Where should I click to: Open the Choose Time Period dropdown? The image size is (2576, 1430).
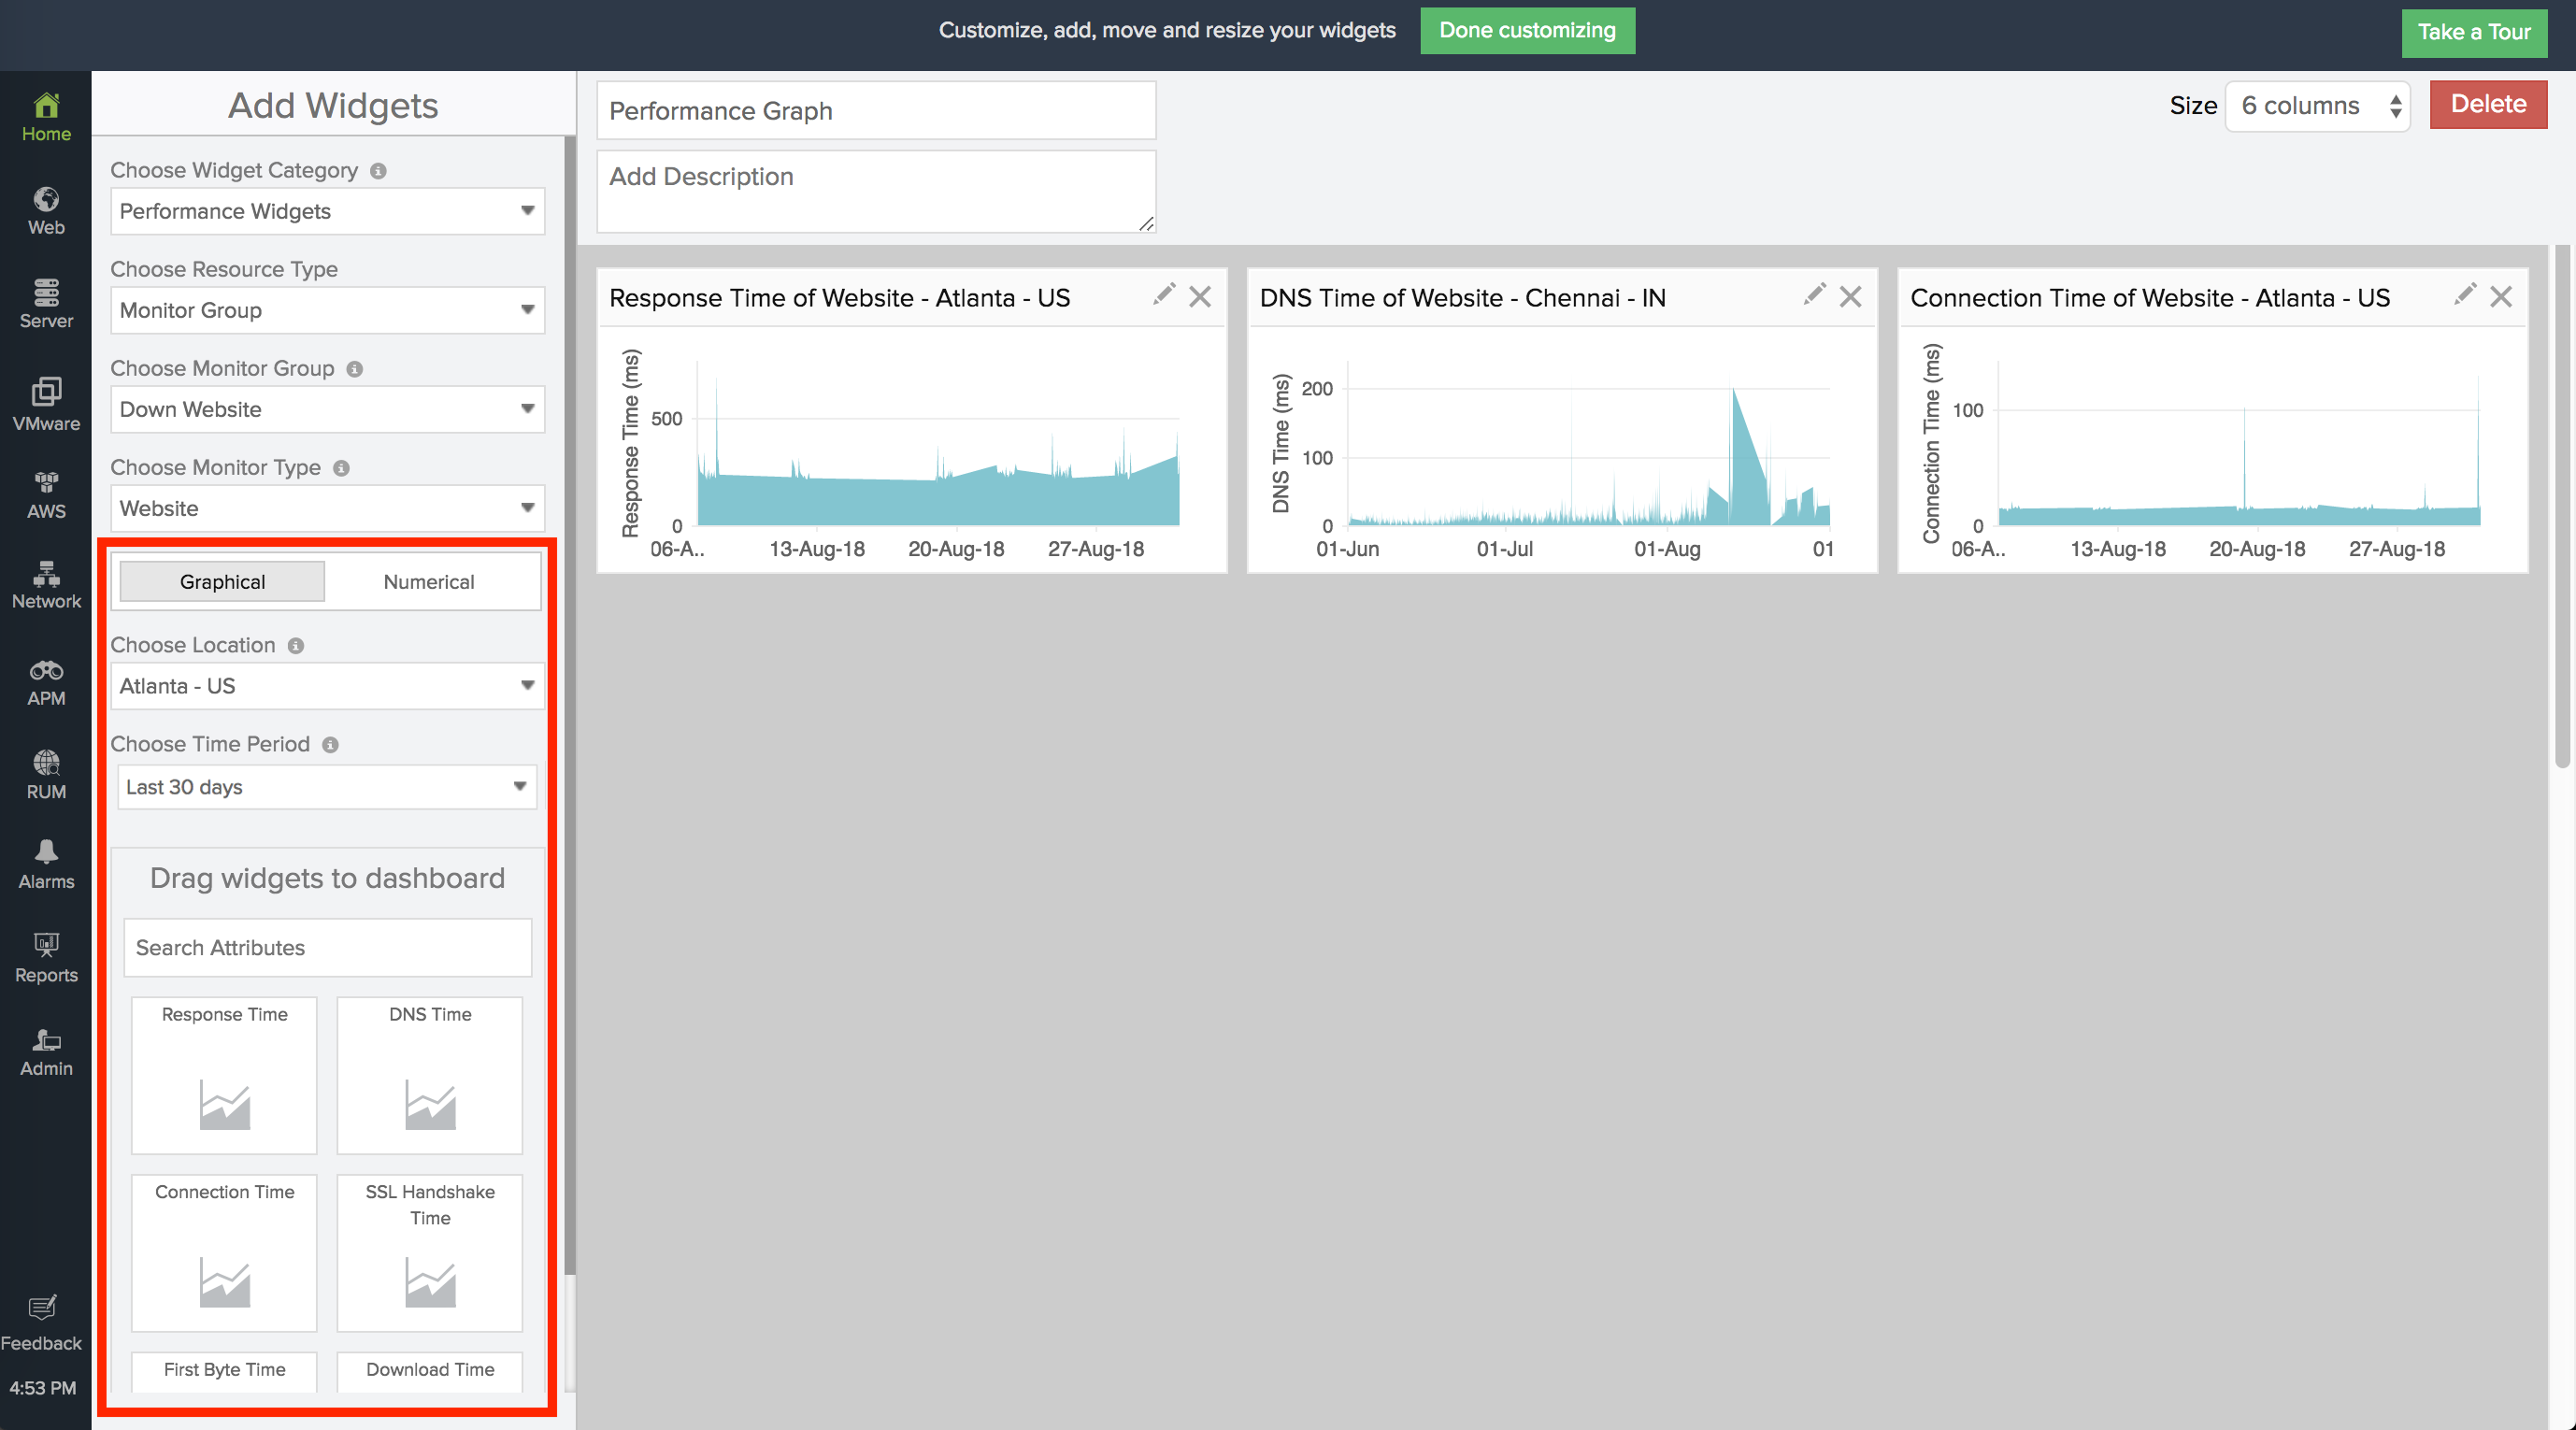(x=327, y=787)
